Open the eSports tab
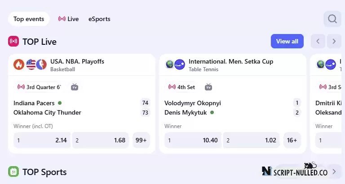 pos(99,19)
